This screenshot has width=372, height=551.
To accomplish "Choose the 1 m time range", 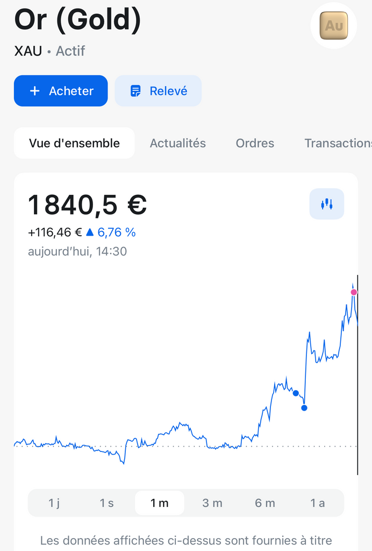I will pos(159,503).
